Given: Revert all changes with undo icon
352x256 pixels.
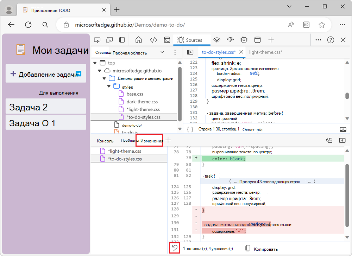Looking at the screenshot, I should [175, 248].
